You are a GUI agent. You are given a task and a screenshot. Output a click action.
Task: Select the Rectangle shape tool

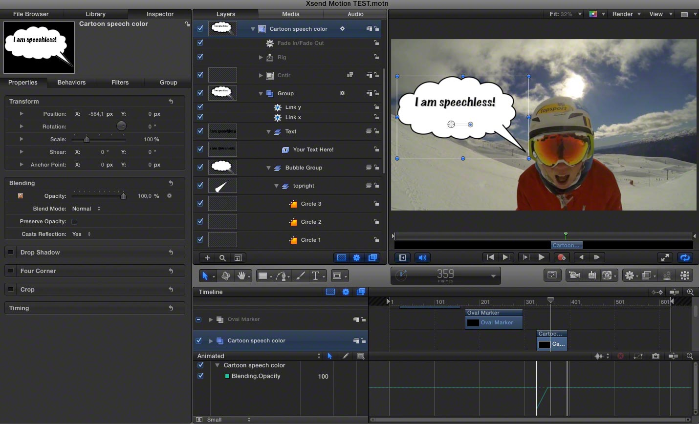coord(263,276)
